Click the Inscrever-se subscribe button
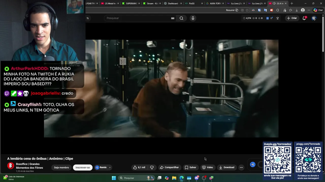This screenshot has height=182, width=325. (83, 167)
